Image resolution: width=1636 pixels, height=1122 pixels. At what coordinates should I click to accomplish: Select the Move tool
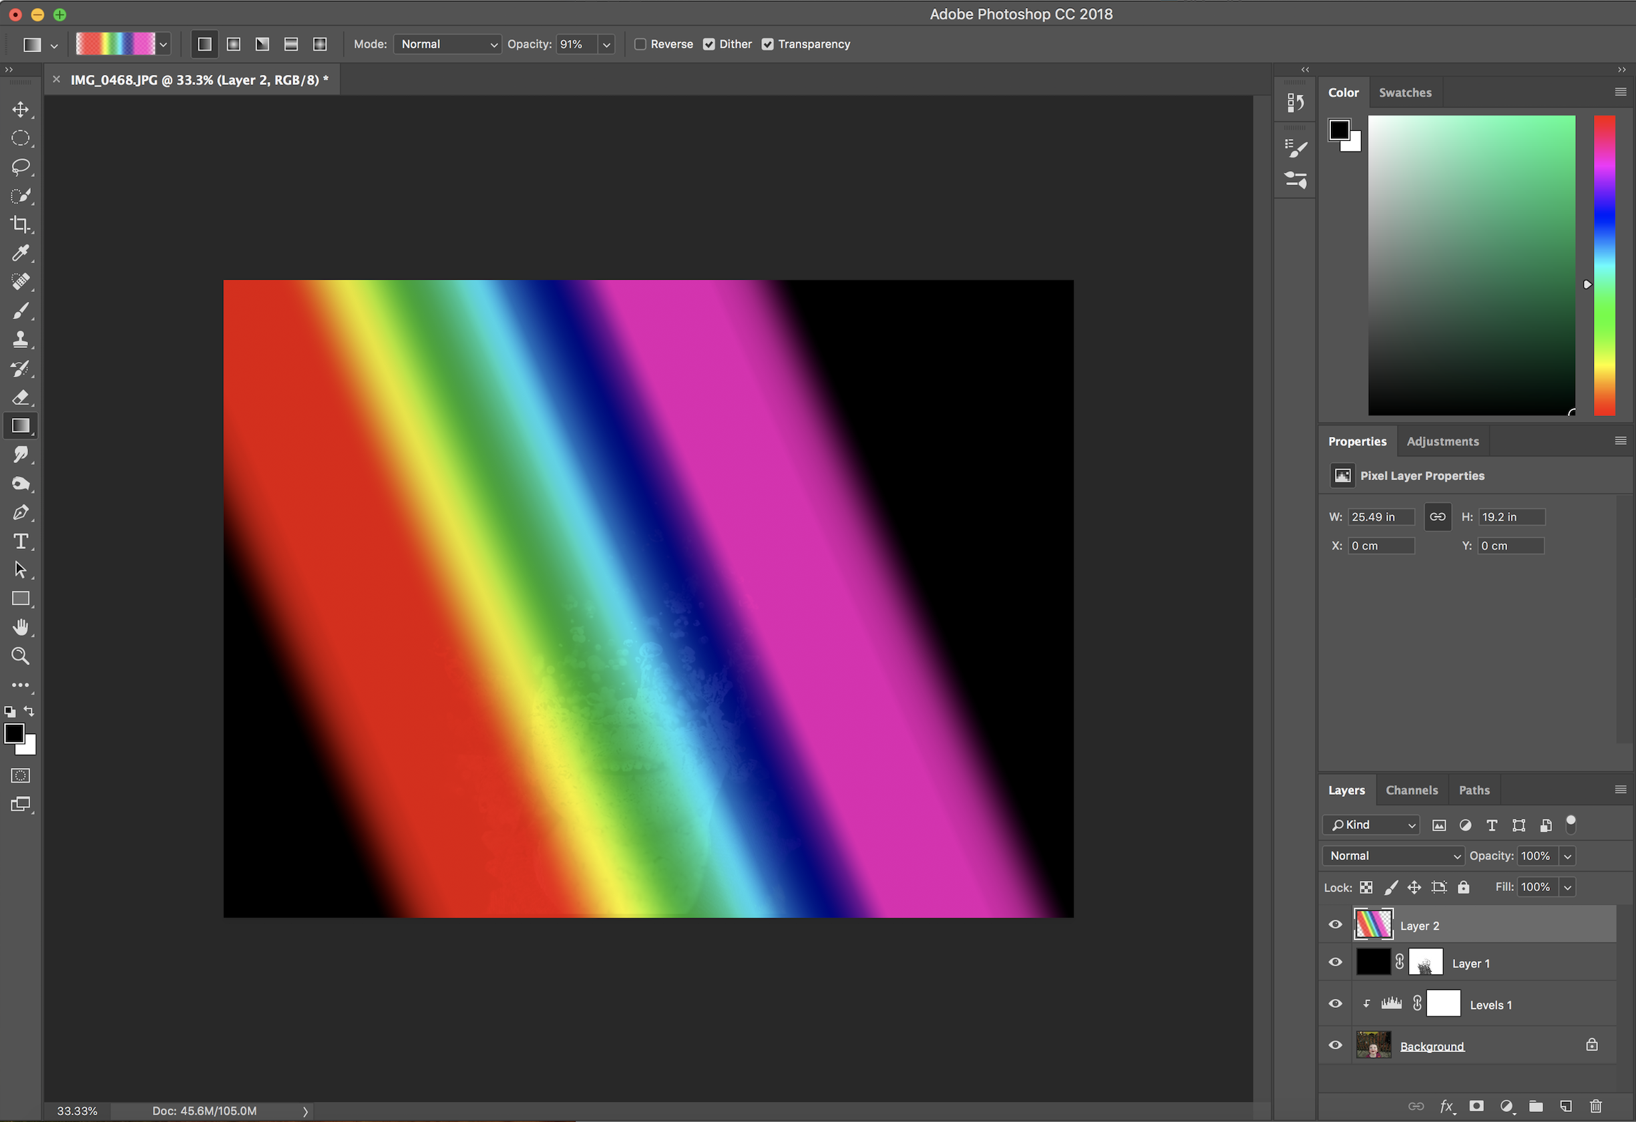[x=21, y=110]
